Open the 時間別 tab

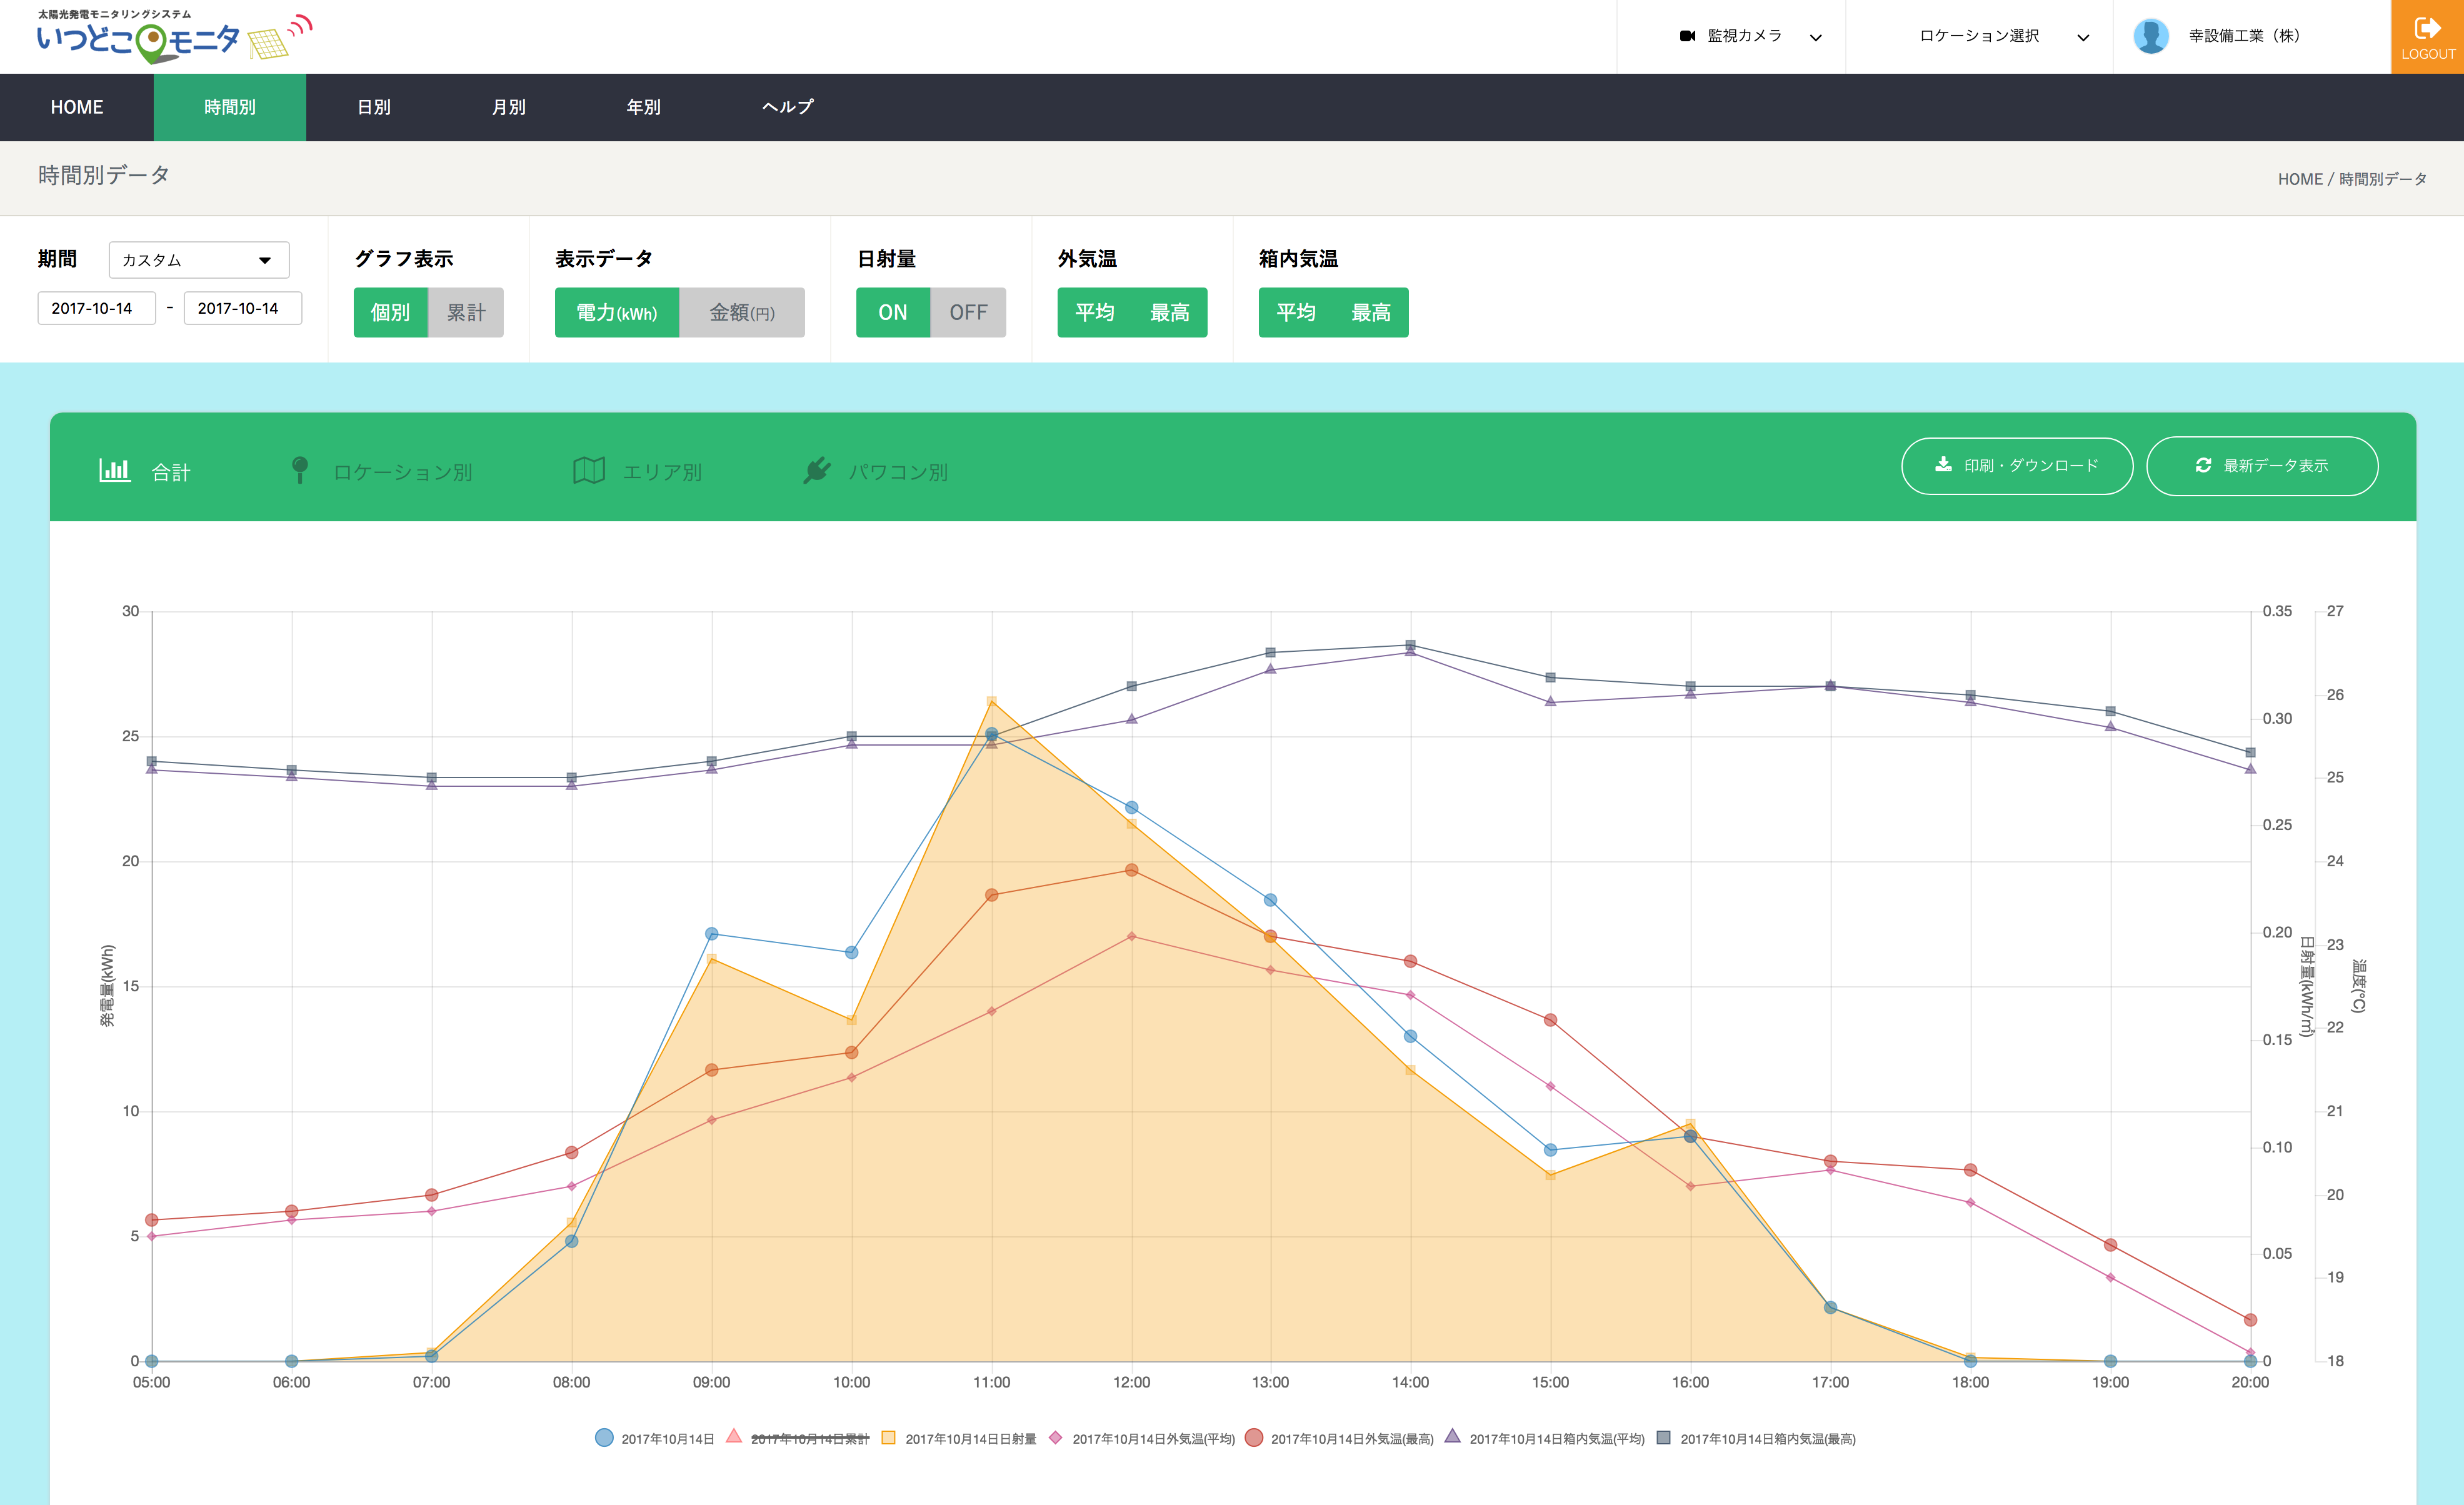tap(230, 107)
